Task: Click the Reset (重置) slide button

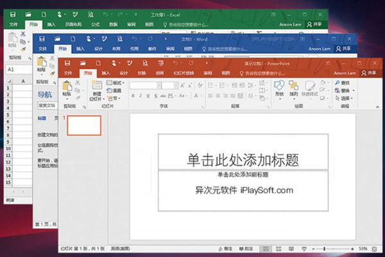Action: click(114, 90)
